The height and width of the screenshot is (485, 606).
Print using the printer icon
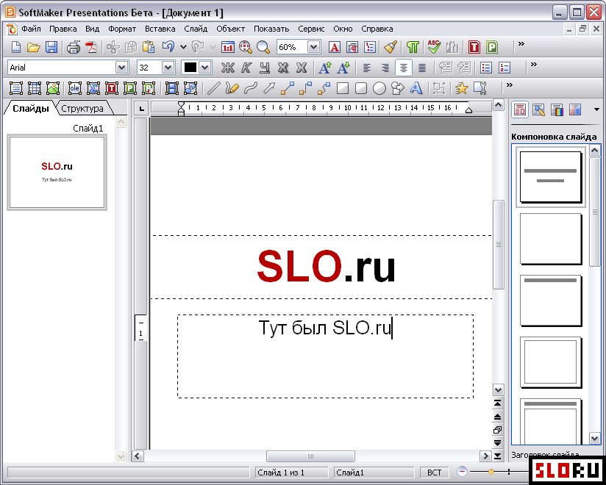point(74,47)
